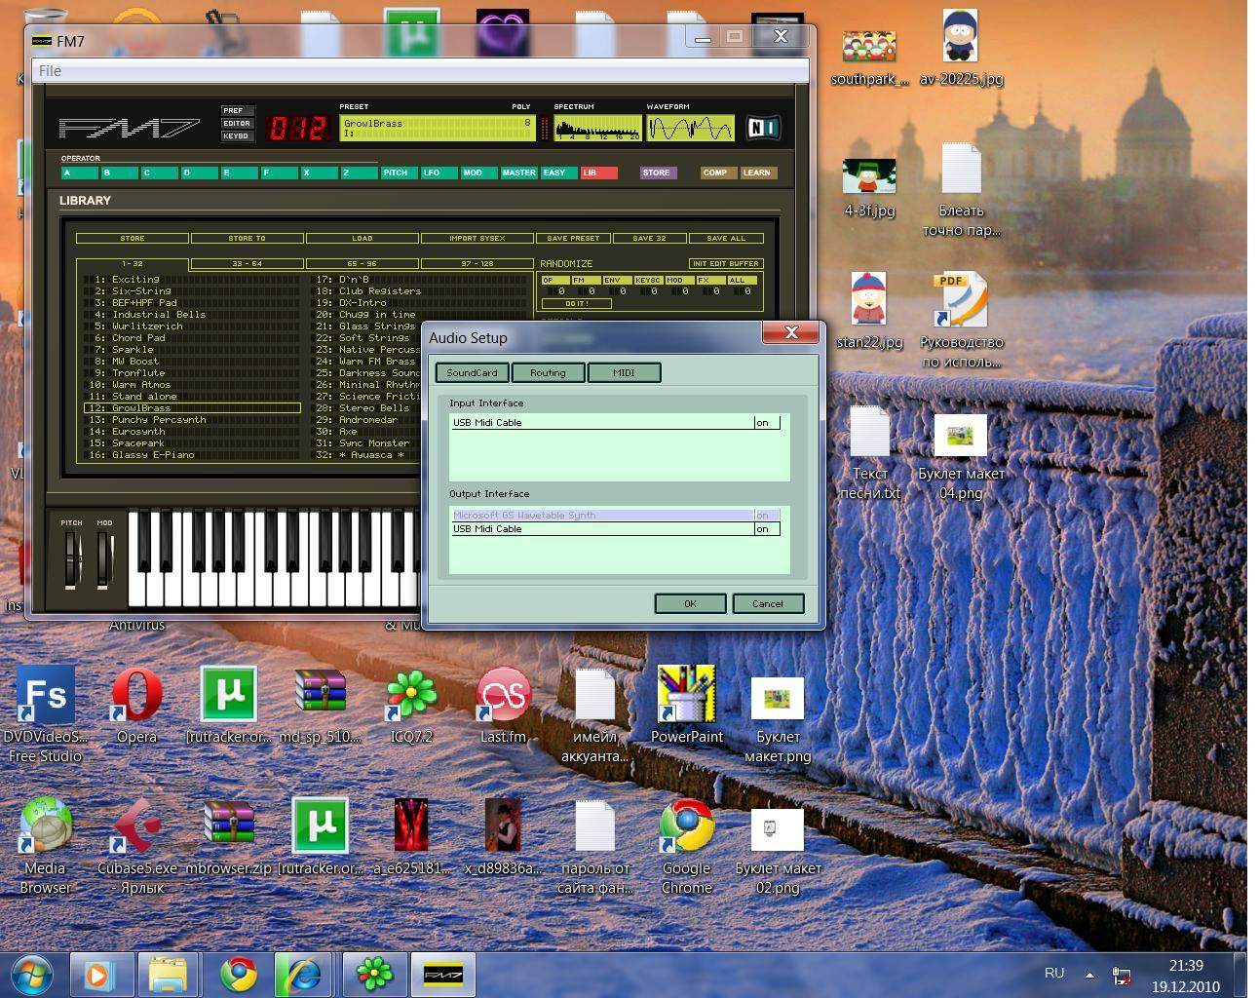Toggle operator A in FM7
The width and height of the screenshot is (1259, 998).
point(79,173)
